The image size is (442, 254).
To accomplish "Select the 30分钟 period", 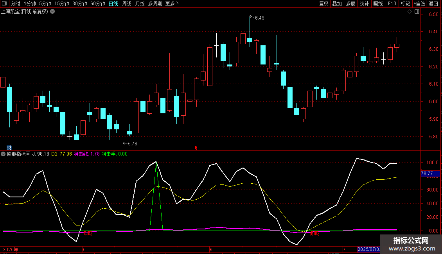I will [x=80, y=4].
